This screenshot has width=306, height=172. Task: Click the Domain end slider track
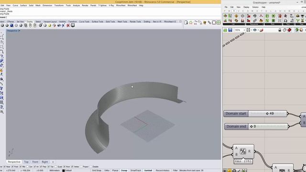pyautogui.click(x=268, y=126)
